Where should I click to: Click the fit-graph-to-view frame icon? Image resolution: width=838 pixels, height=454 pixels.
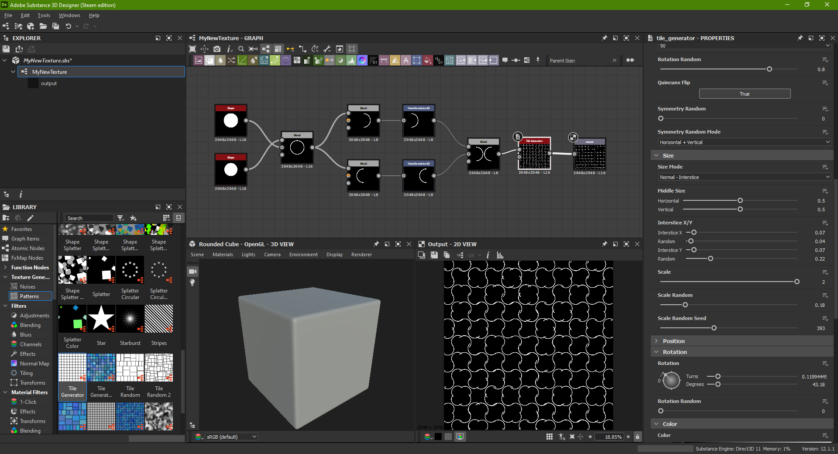[192, 49]
